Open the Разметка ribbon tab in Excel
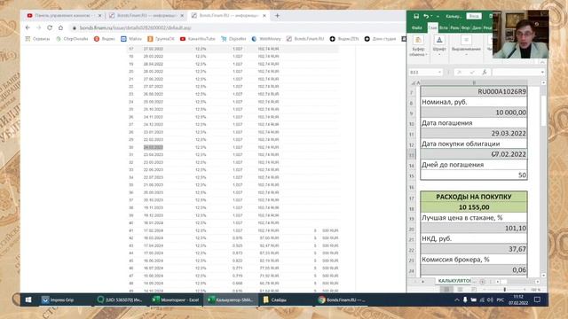This screenshot has height=319, width=568. pyautogui.click(x=454, y=27)
